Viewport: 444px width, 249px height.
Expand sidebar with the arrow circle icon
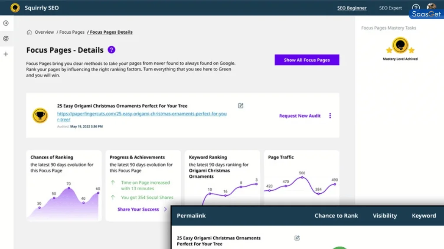(6, 23)
